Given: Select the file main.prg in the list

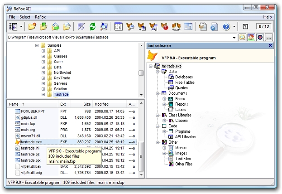Looking at the screenshot, I should [28, 130].
